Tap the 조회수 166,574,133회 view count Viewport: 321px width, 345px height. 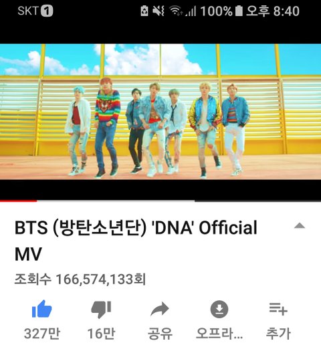tap(80, 279)
